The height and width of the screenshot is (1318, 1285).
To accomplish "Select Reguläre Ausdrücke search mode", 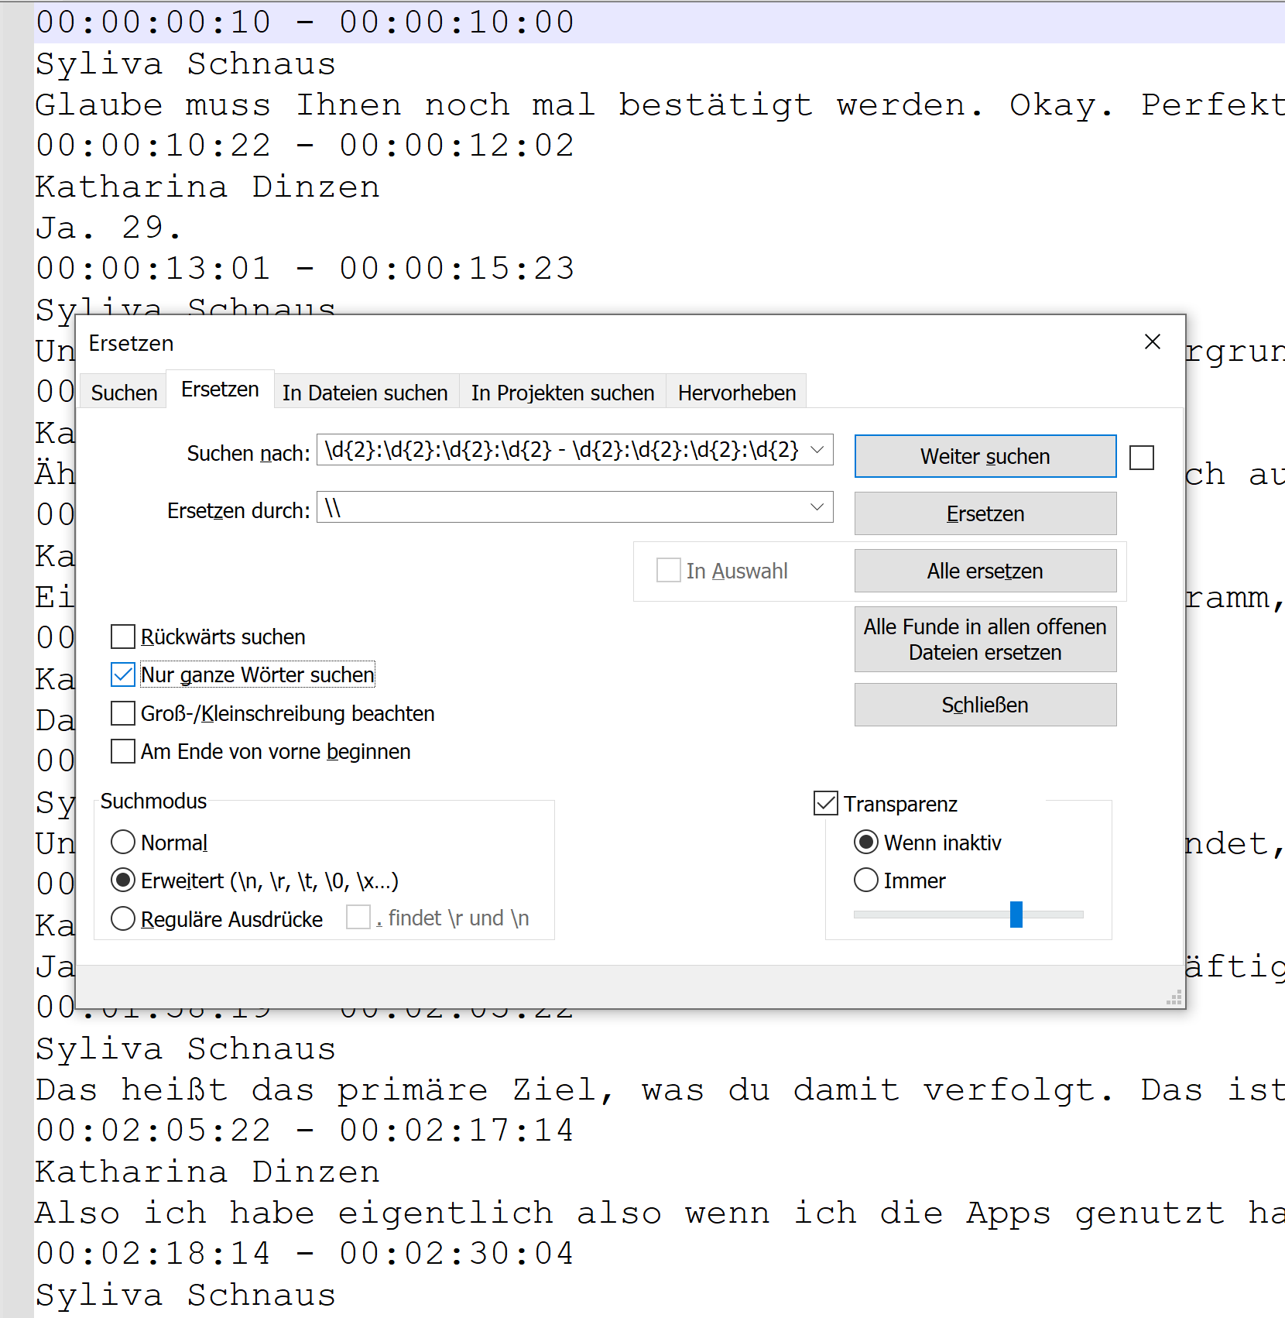I will pos(123,919).
